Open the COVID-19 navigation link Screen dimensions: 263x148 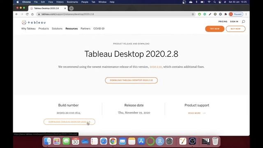[x=99, y=29]
